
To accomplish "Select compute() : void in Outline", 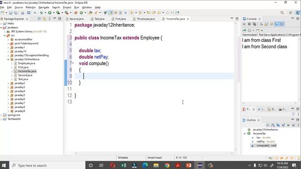I will click(266, 146).
